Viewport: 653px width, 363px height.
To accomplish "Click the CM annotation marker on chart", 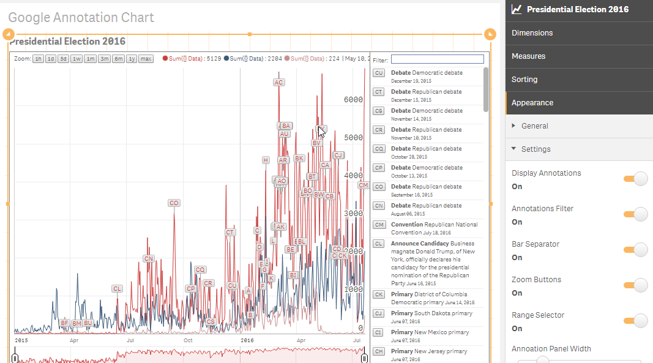I will (x=364, y=185).
